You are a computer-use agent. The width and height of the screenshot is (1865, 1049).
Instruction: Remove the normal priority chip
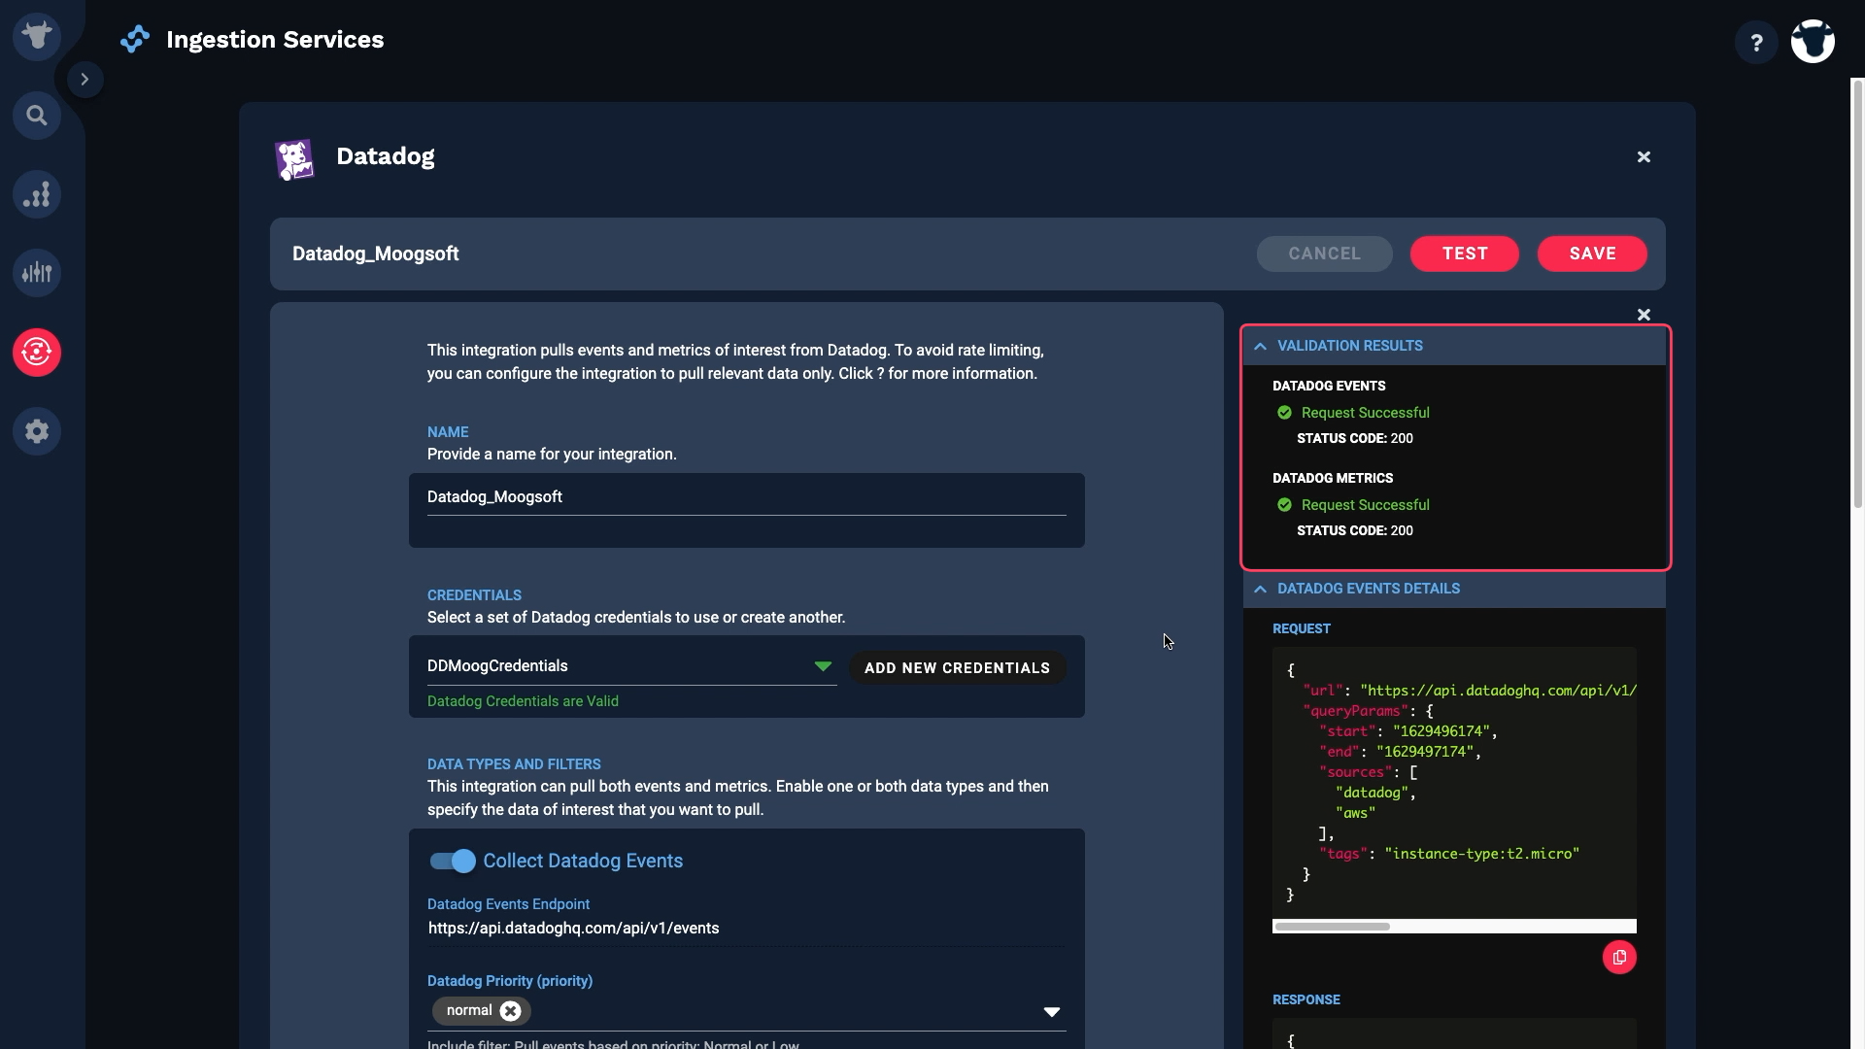(511, 1011)
